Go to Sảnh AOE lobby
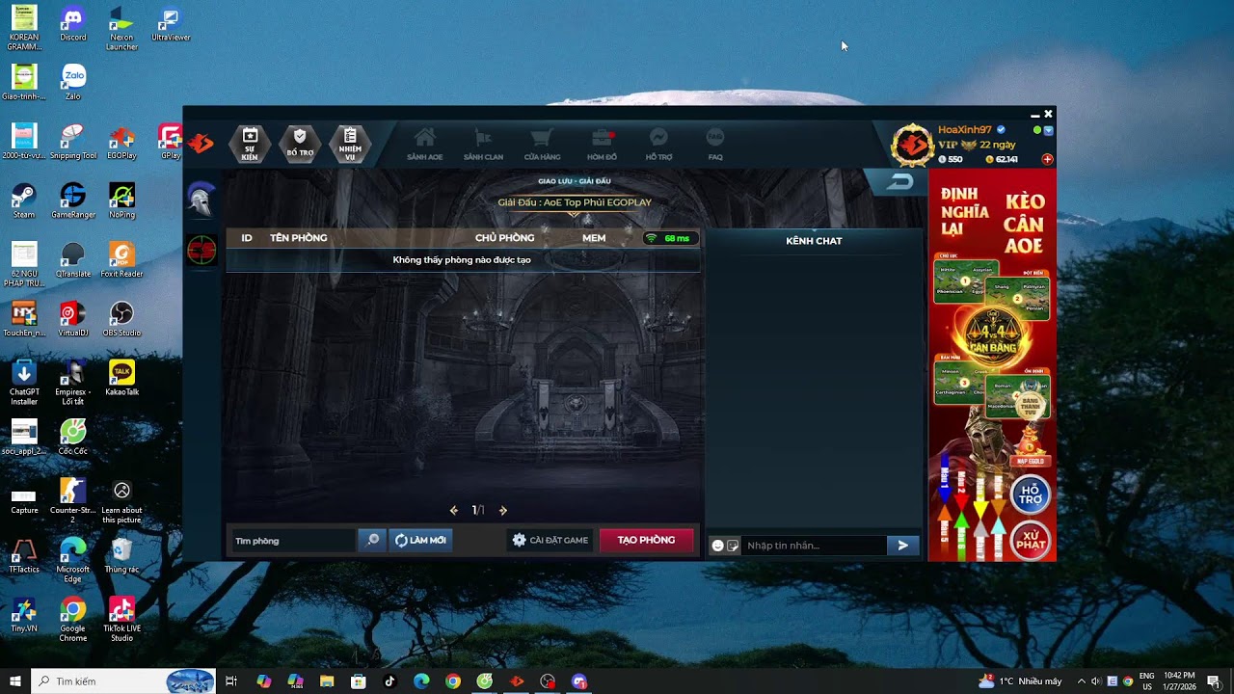Screen dimensions: 1234x694 (424, 145)
